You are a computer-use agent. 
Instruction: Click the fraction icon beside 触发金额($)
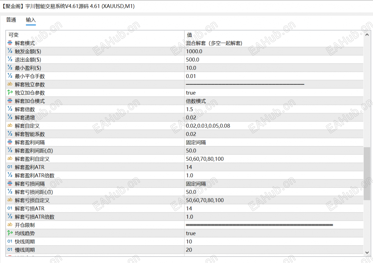tap(10, 51)
